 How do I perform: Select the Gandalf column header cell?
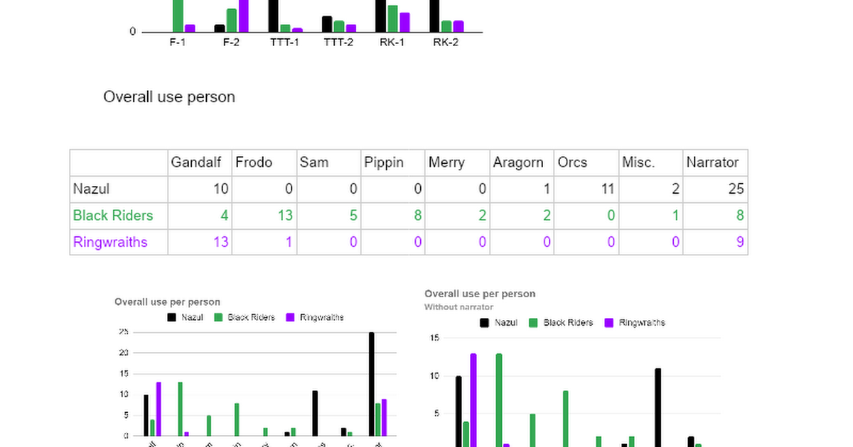pos(200,162)
